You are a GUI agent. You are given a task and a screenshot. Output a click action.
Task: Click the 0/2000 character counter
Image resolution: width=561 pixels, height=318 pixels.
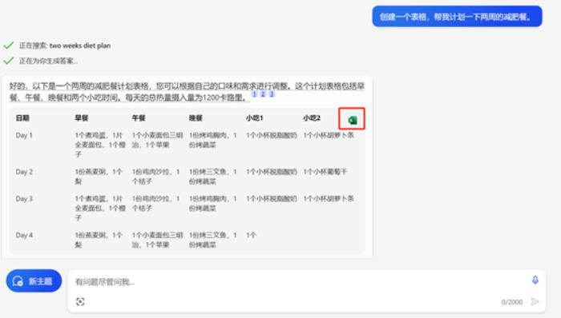click(511, 302)
